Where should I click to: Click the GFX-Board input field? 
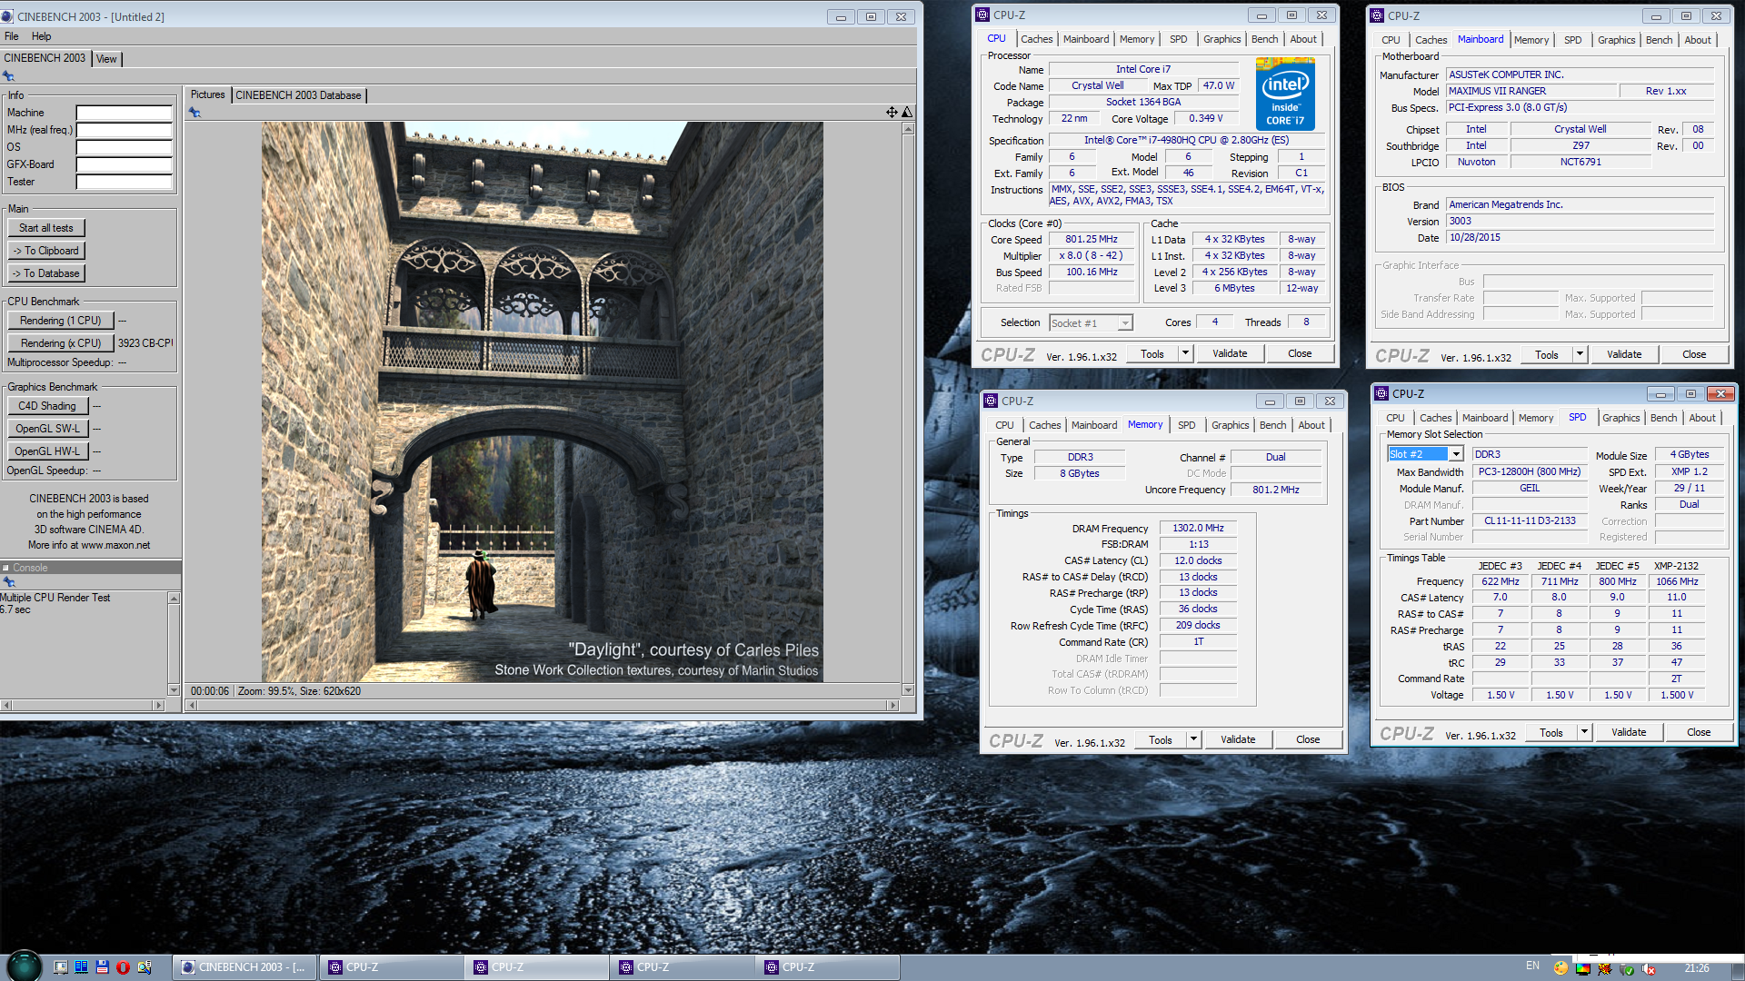125,164
